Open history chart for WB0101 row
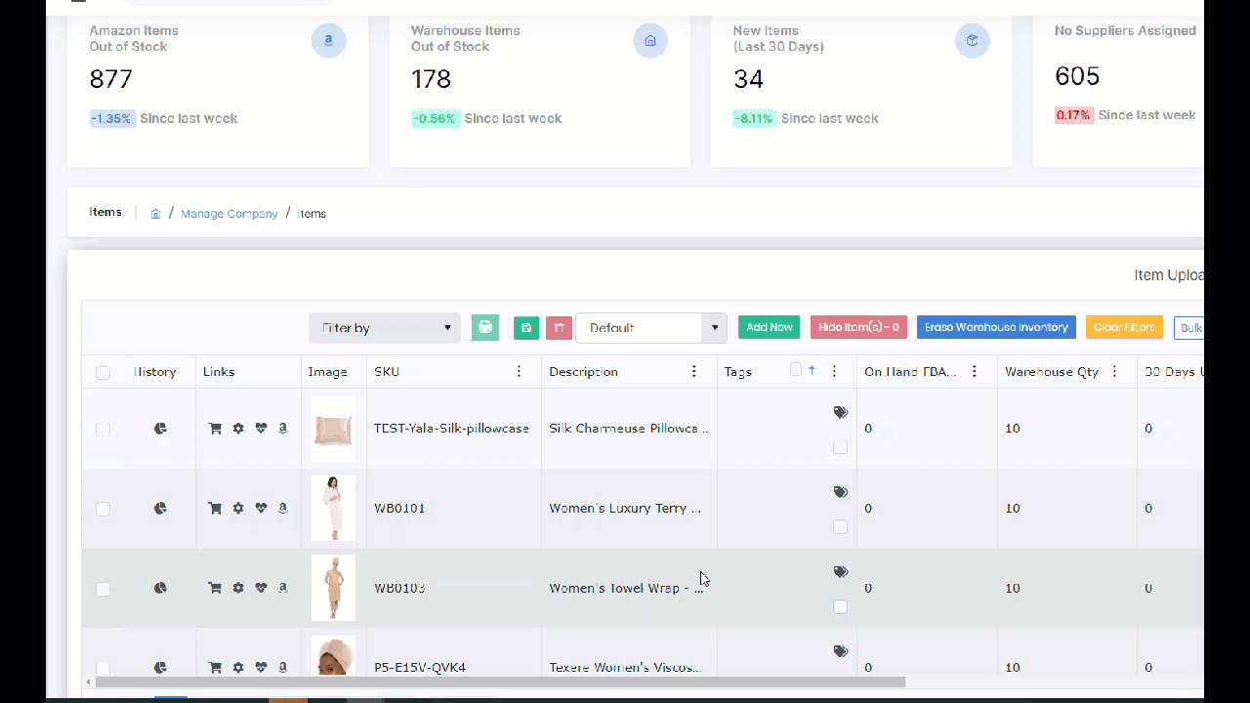This screenshot has height=703, width=1250. point(160,509)
